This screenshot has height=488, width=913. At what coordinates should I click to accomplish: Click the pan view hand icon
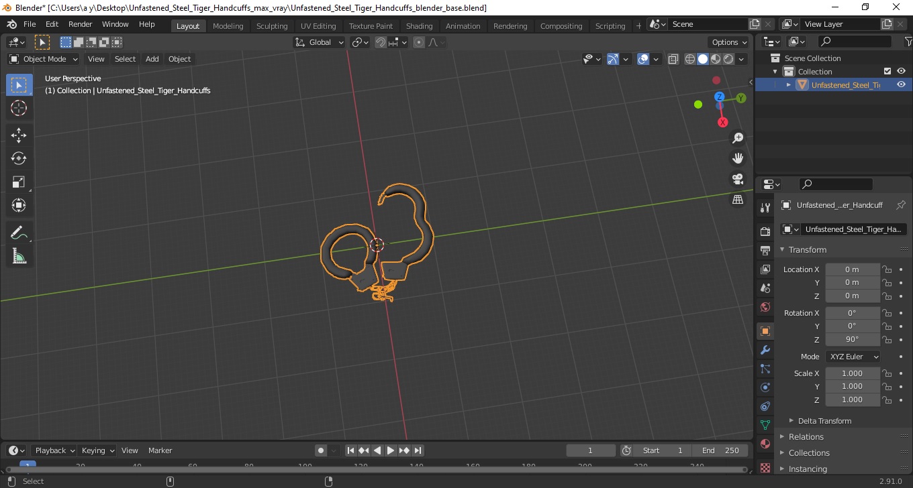(738, 158)
